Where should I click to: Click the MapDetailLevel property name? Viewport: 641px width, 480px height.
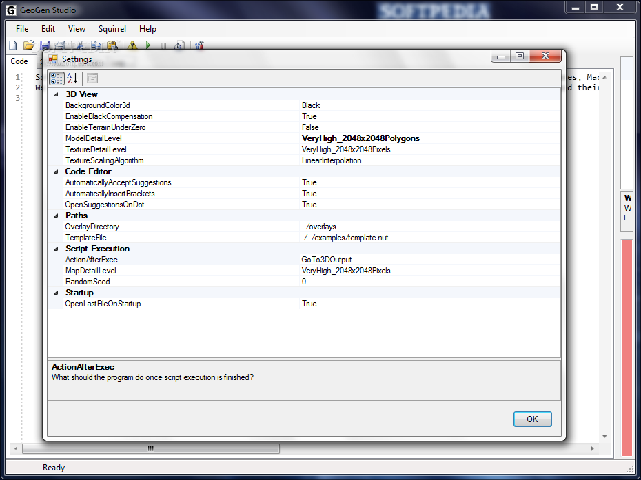[91, 271]
